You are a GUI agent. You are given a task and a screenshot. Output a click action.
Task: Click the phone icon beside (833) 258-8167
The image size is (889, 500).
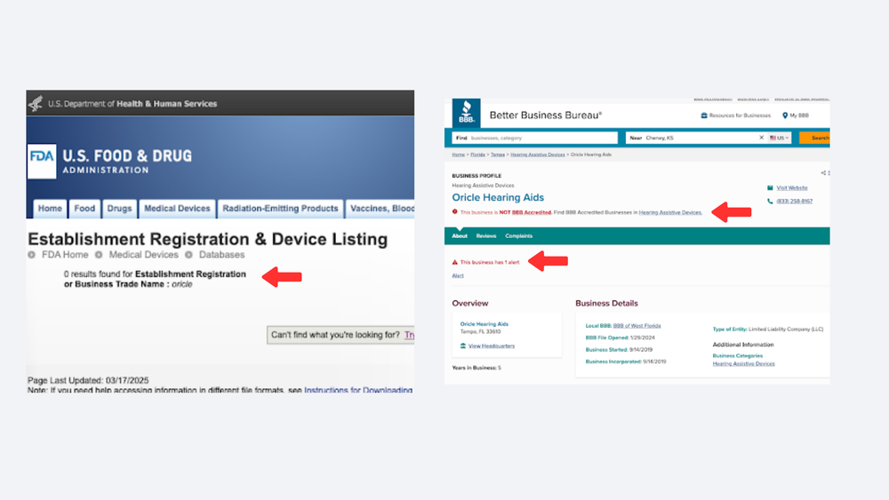pos(770,202)
